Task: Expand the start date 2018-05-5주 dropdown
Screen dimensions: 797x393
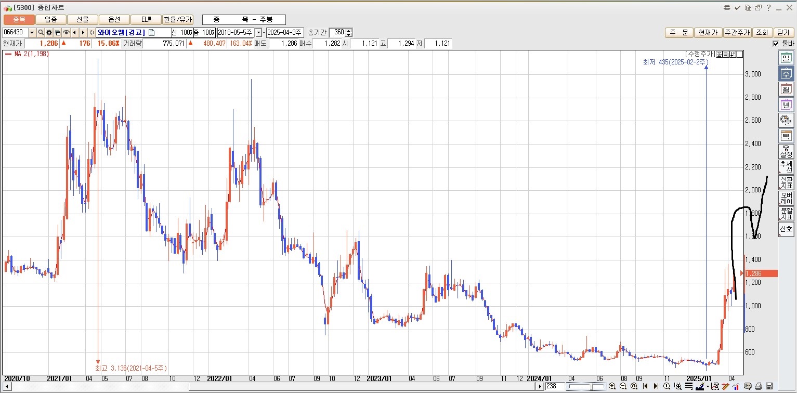Action: (258, 33)
